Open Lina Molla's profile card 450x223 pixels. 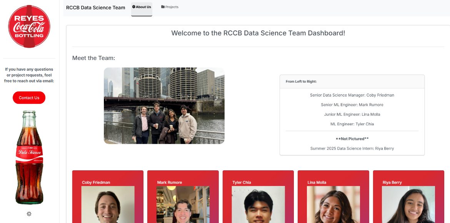point(333,182)
